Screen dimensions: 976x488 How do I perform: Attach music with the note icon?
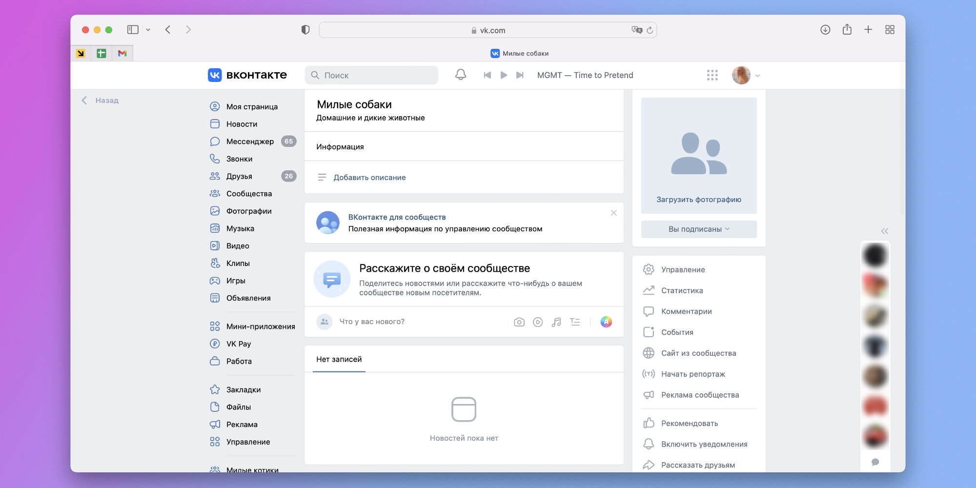click(x=556, y=322)
